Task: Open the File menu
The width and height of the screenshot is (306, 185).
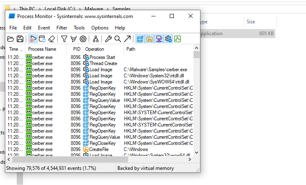Action: (13, 28)
